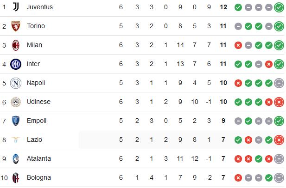Click the Atalanta club logo

tap(16, 159)
